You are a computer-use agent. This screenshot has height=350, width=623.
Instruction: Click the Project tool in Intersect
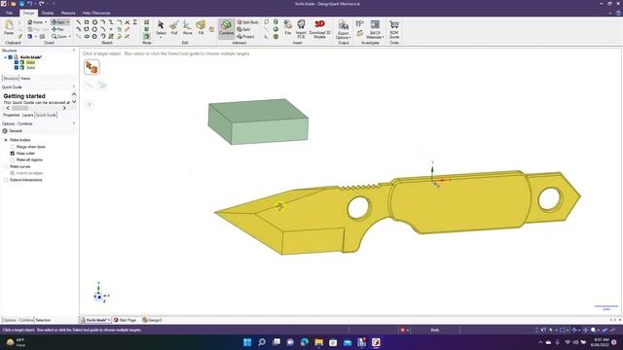click(245, 36)
